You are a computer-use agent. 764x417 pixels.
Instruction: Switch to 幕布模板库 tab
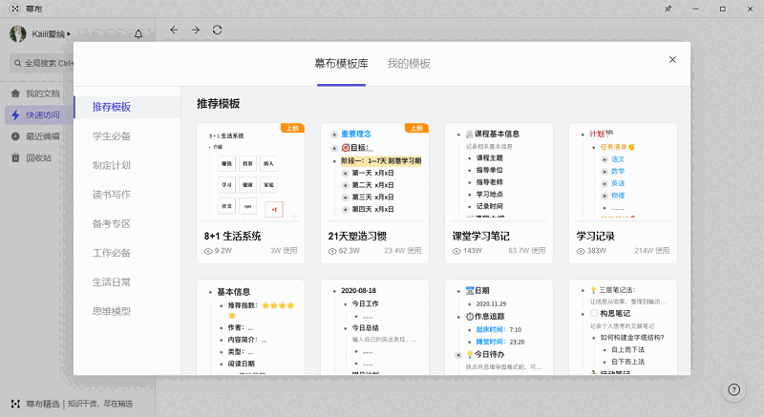coord(341,64)
